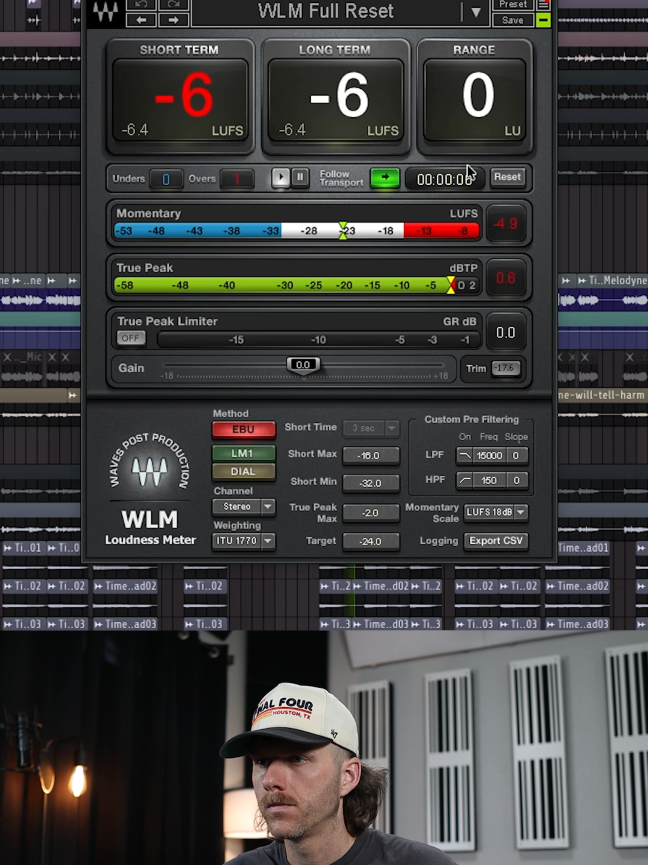Click the True Peak Limiter GR readout 0.0

pos(506,332)
